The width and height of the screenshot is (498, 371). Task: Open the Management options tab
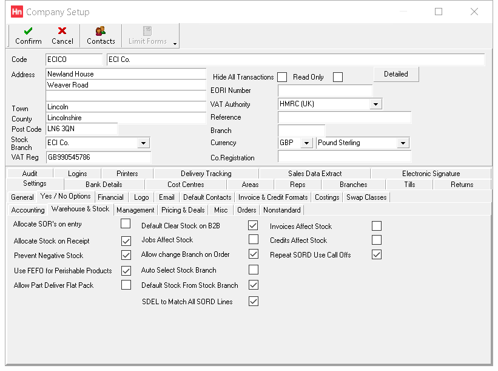pos(135,210)
